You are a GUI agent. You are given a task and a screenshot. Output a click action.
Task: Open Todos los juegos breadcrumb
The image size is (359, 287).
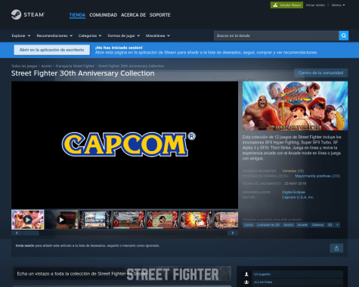24,66
